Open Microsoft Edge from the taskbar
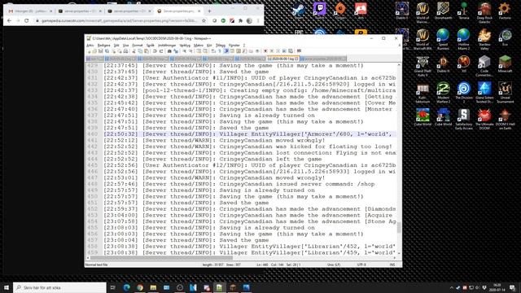This screenshot has width=521, height=293. pos(127,287)
